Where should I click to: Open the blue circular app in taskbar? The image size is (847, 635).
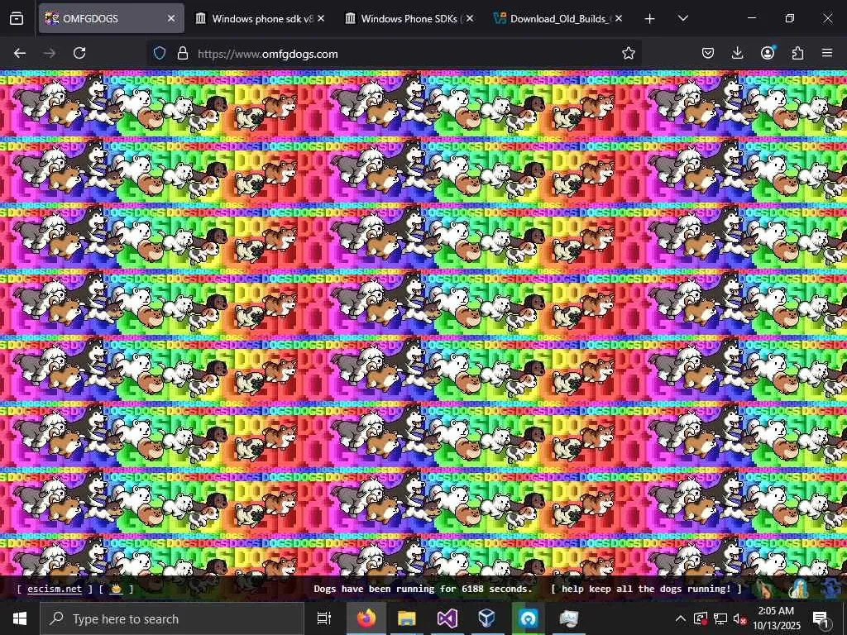tap(528, 618)
